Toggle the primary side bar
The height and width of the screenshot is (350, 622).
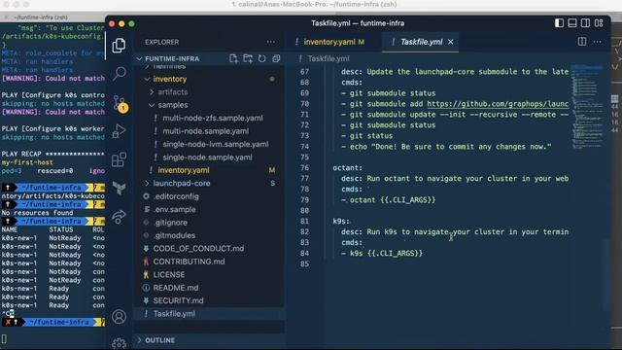(559, 23)
